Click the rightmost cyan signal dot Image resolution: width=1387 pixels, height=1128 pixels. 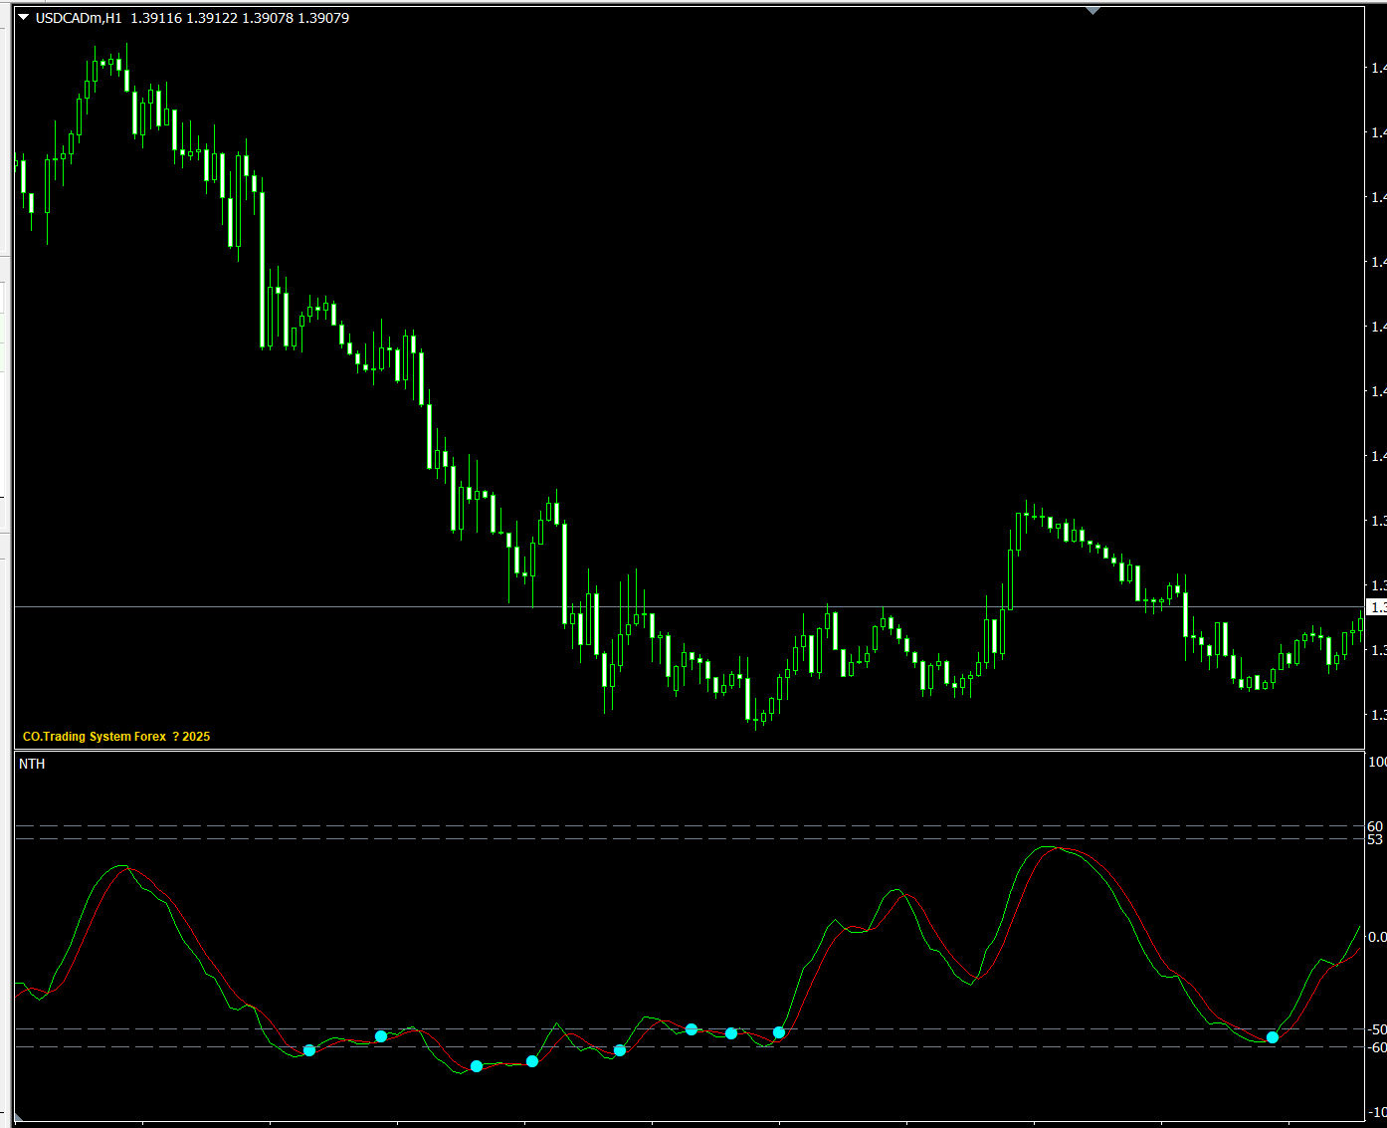click(1273, 1037)
